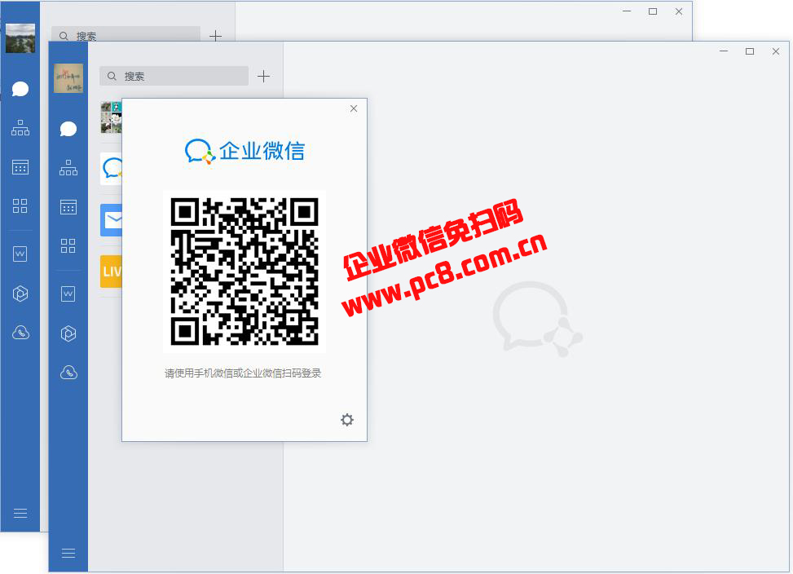Open Meeting hexagon icon in front window sidebar
The height and width of the screenshot is (574, 793).
coord(68,333)
